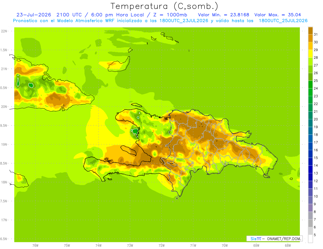The width and height of the screenshot is (323, 249).
Task: Select the lime swatch between 27 and 28
Action: [310, 61]
